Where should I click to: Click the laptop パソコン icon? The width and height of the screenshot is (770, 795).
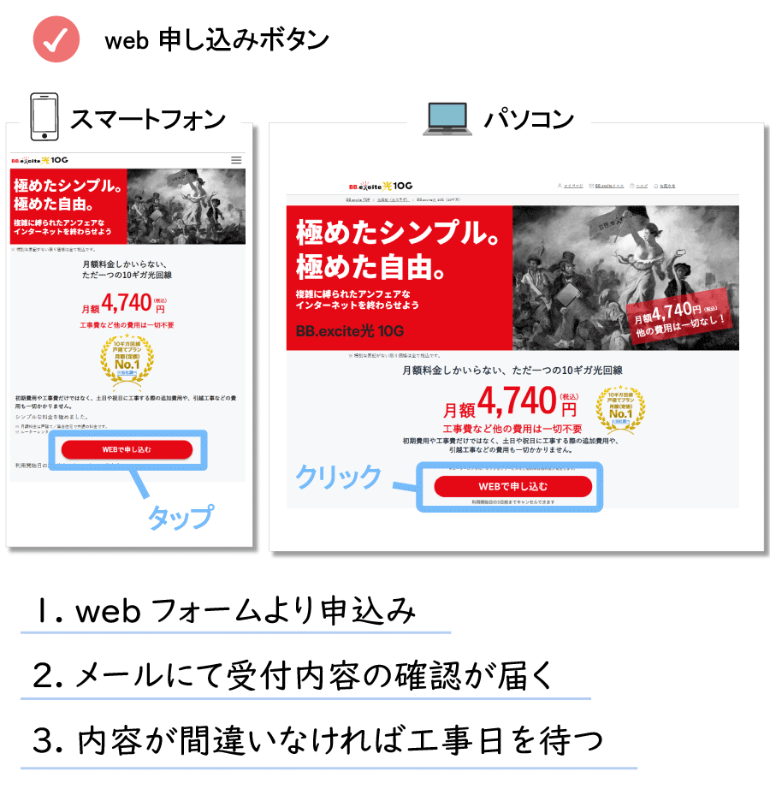447,119
